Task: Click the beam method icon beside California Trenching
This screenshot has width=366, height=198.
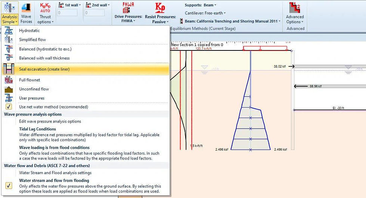Action: click(182, 21)
